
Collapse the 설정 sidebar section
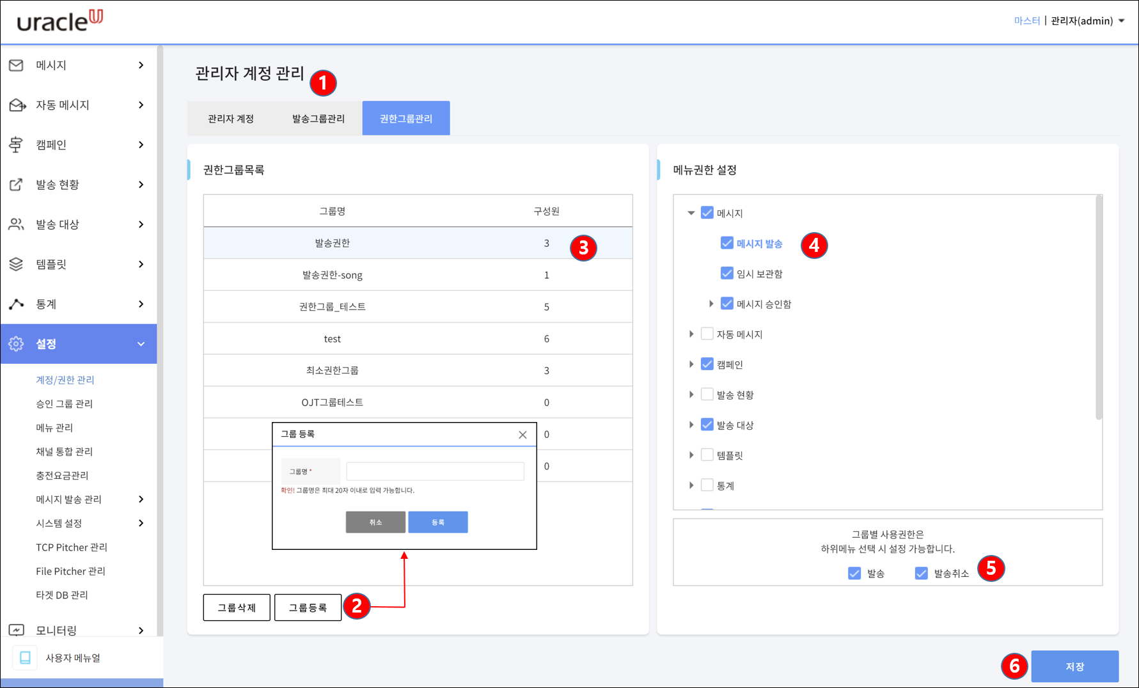[x=141, y=344]
